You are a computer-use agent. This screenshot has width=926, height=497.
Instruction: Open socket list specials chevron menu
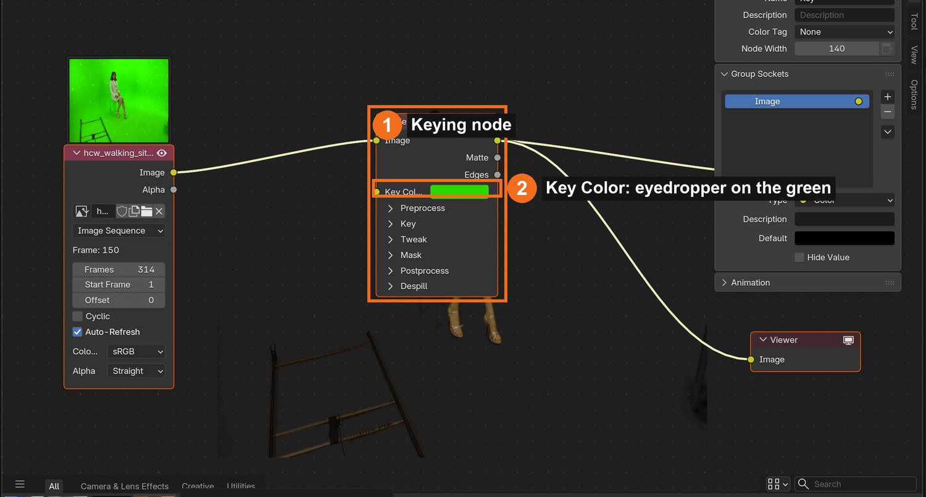point(888,132)
